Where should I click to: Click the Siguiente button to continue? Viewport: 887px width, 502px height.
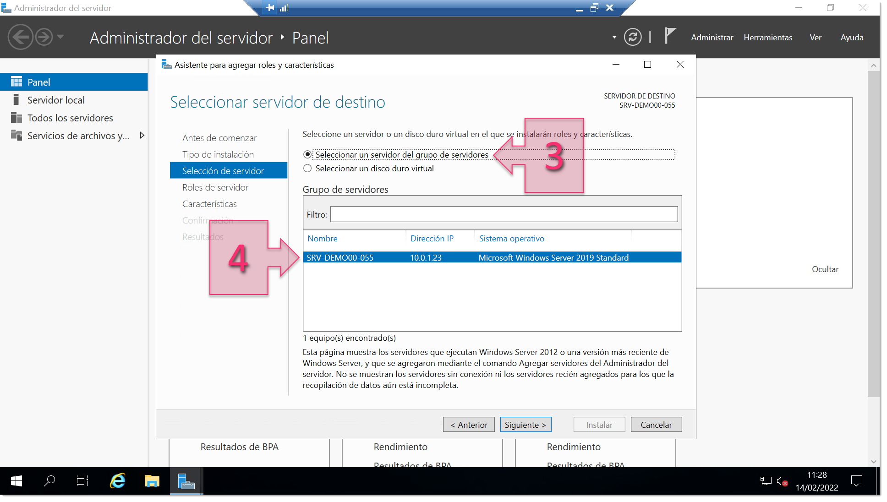click(526, 424)
